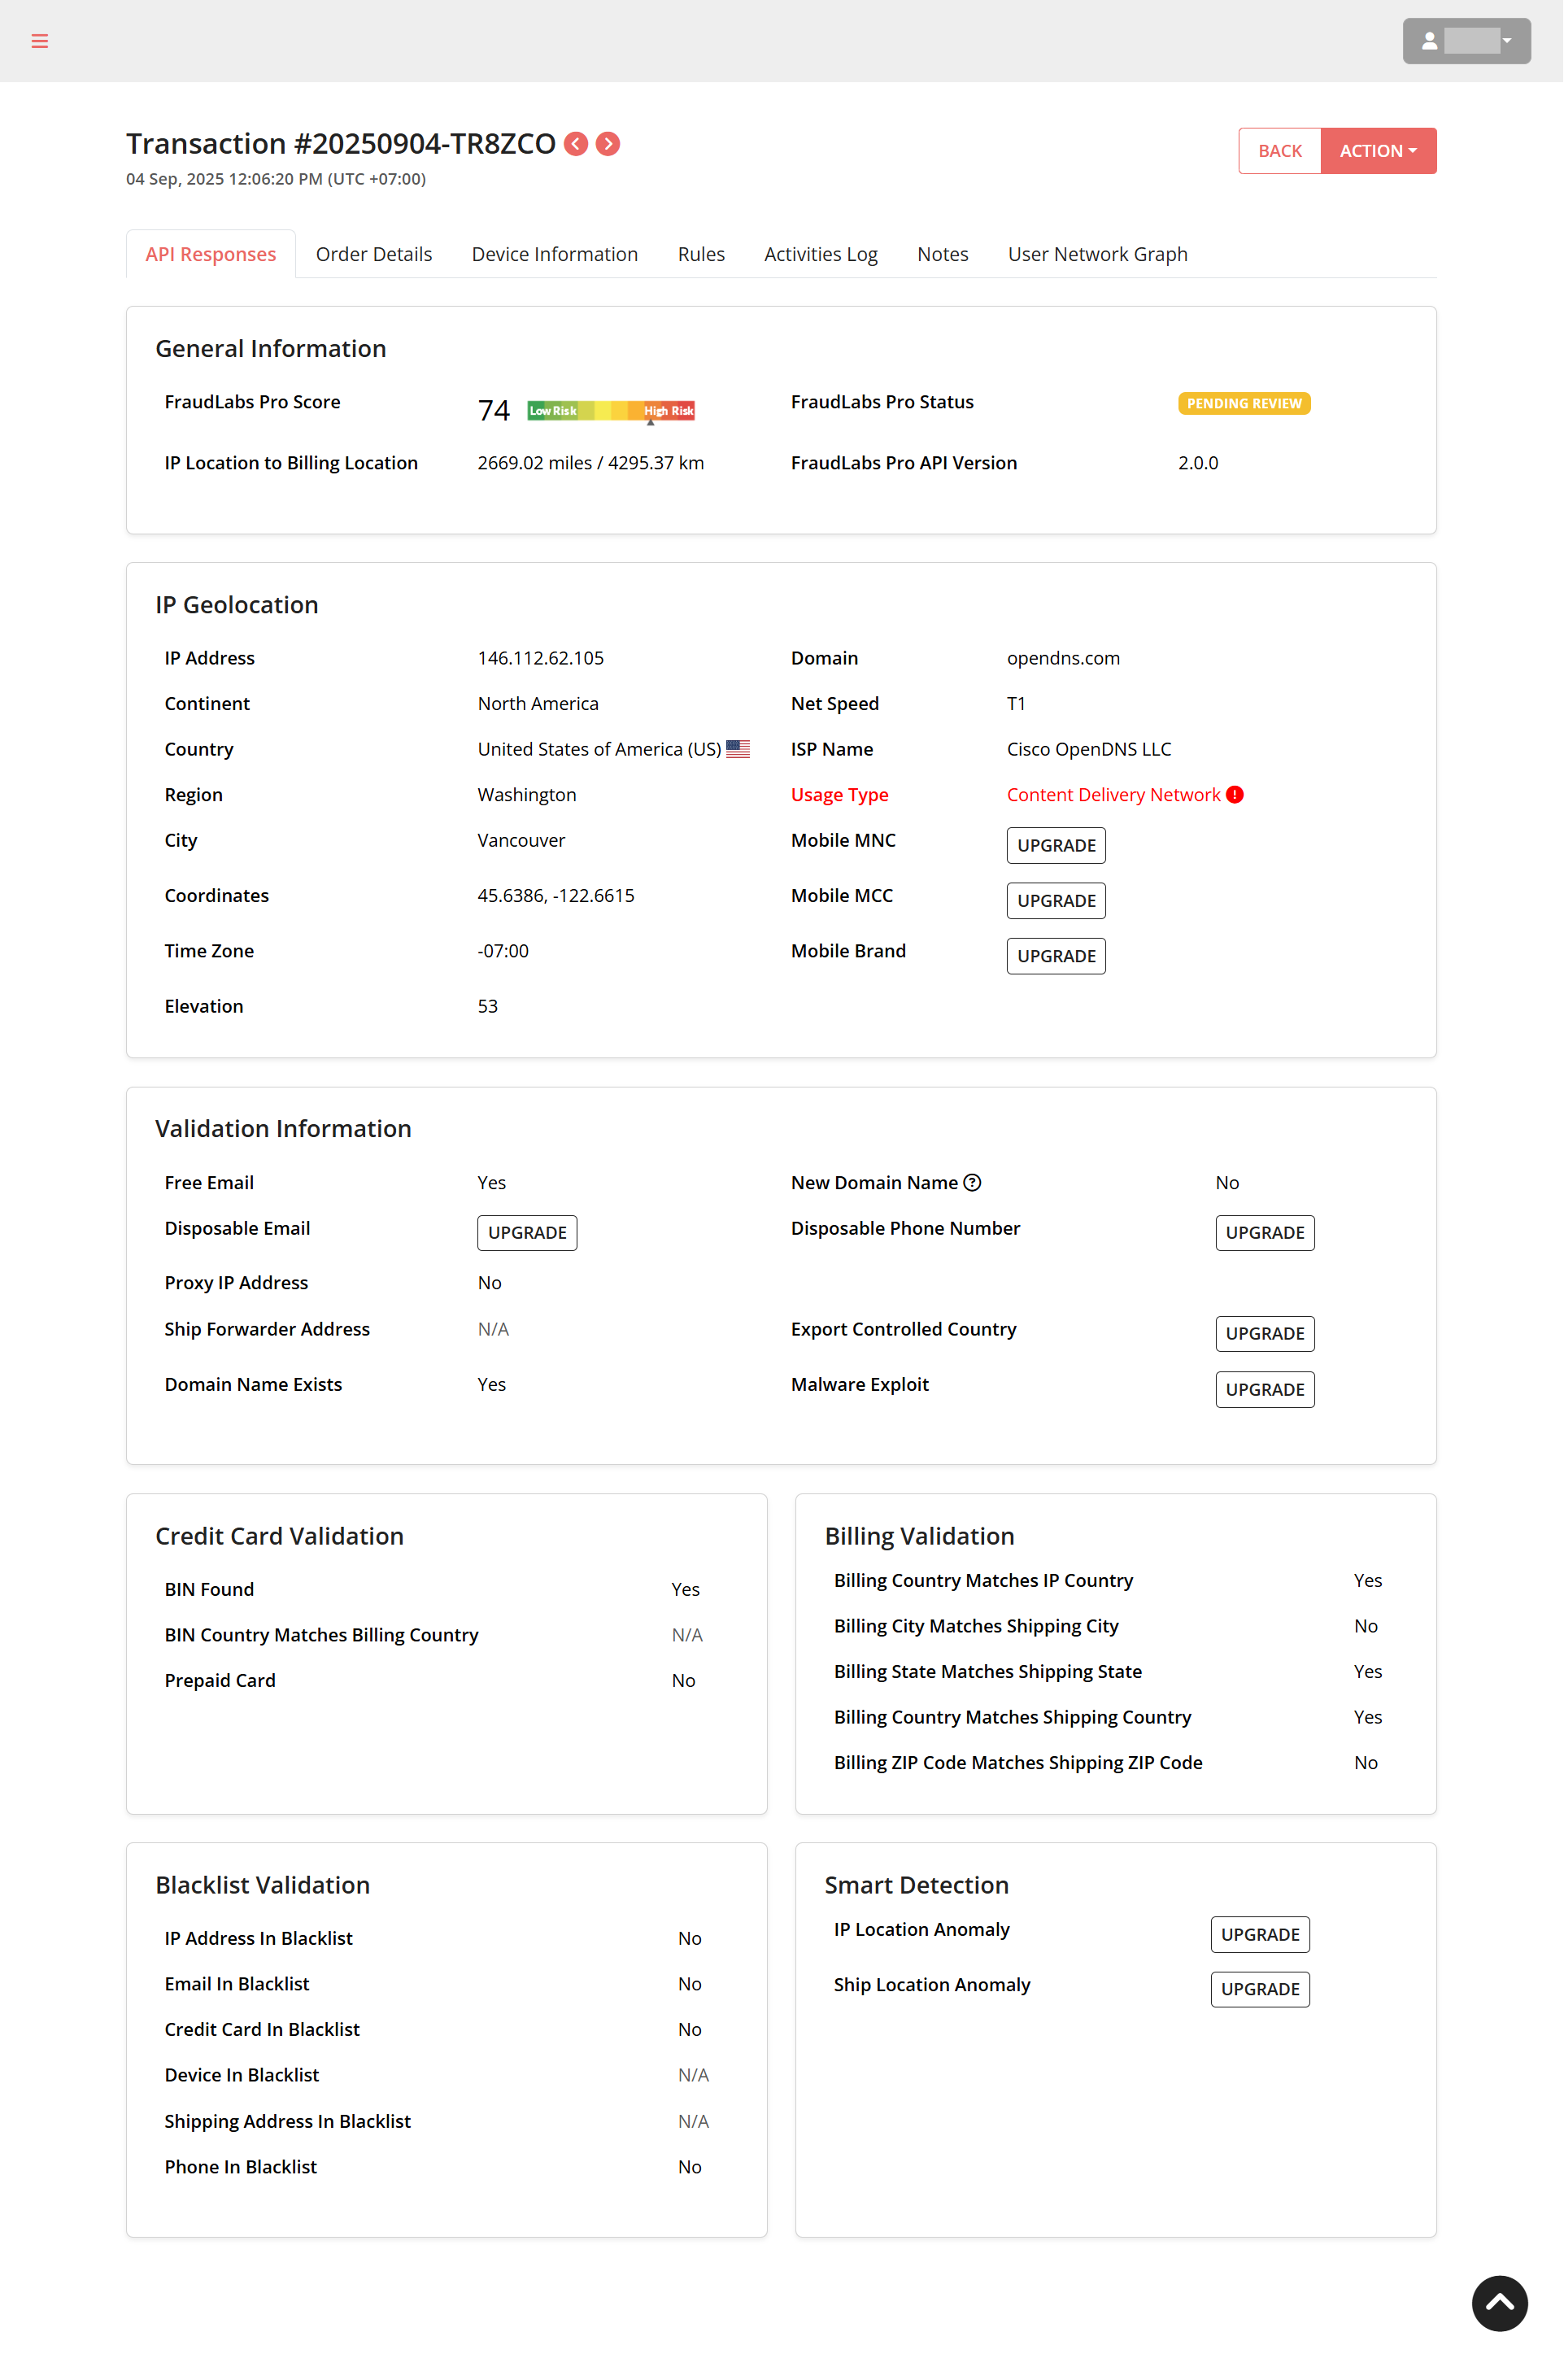The height and width of the screenshot is (2380, 1564).
Task: Click UPGRADE for Mobile MNC
Action: click(x=1056, y=846)
